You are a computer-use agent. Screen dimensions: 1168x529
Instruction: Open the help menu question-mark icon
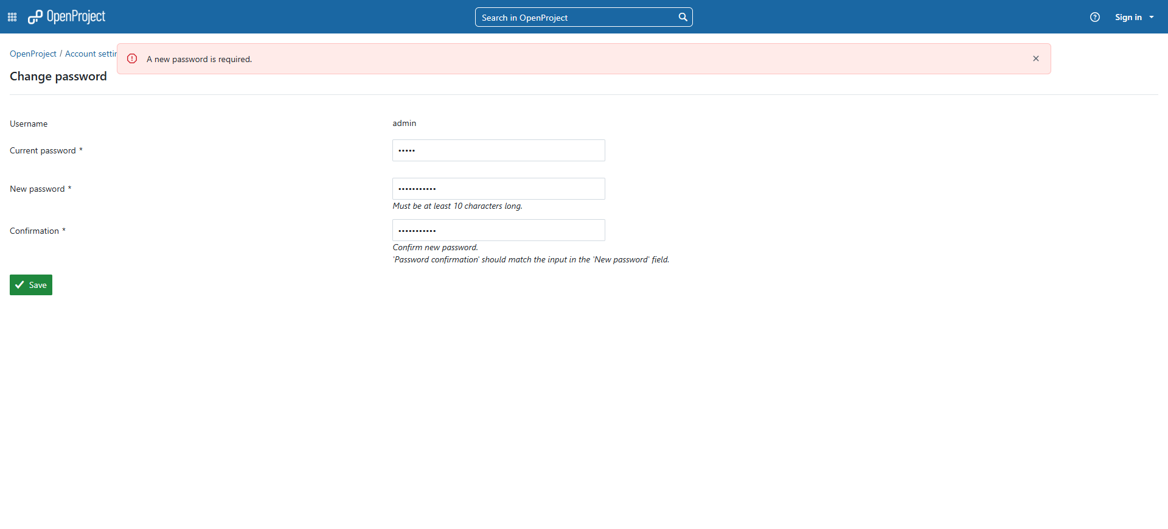coord(1094,17)
